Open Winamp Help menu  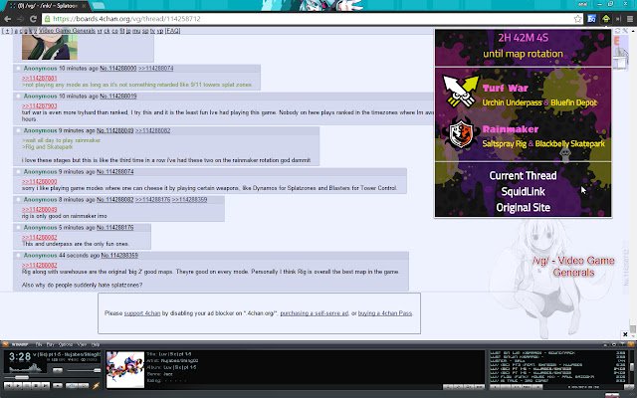click(96, 344)
